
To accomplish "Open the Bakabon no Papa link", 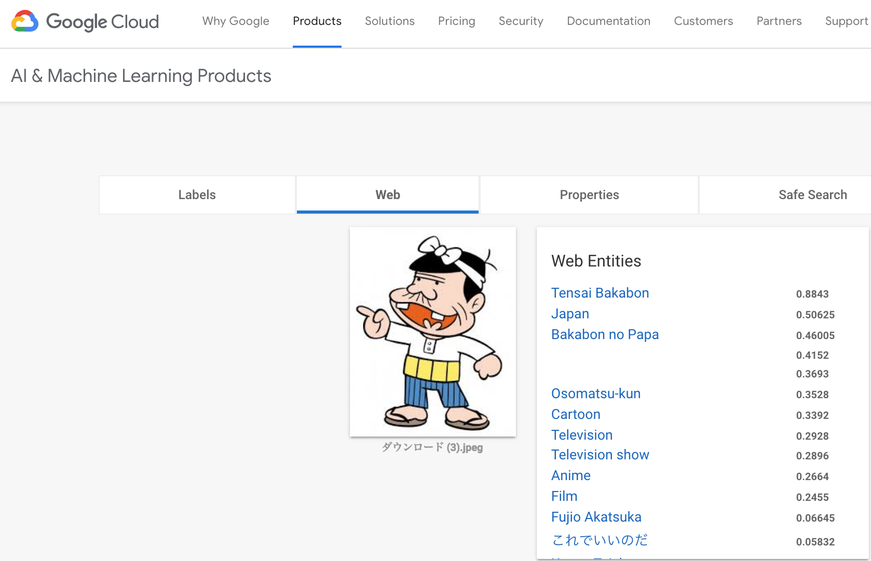I will (605, 334).
